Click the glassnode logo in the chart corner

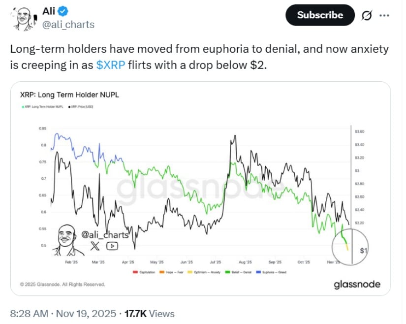[x=357, y=284]
